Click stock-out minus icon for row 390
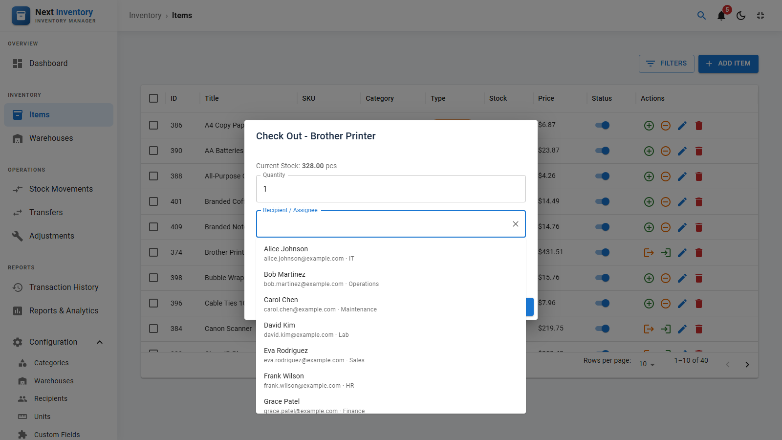782x440 pixels. pyautogui.click(x=666, y=151)
